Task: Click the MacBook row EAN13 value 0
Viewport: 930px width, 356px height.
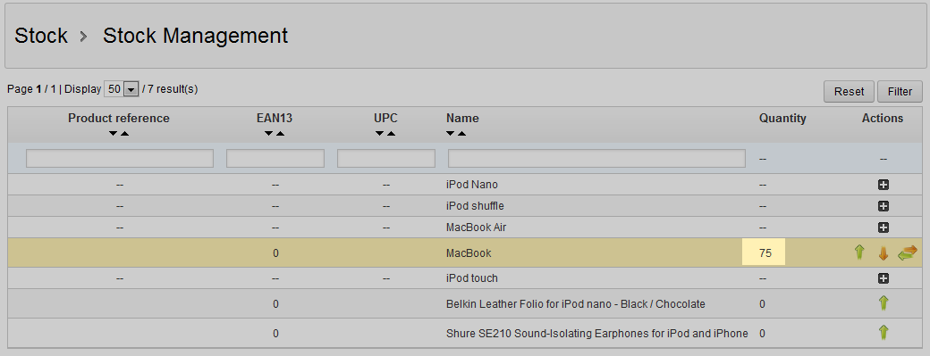Action: click(275, 253)
